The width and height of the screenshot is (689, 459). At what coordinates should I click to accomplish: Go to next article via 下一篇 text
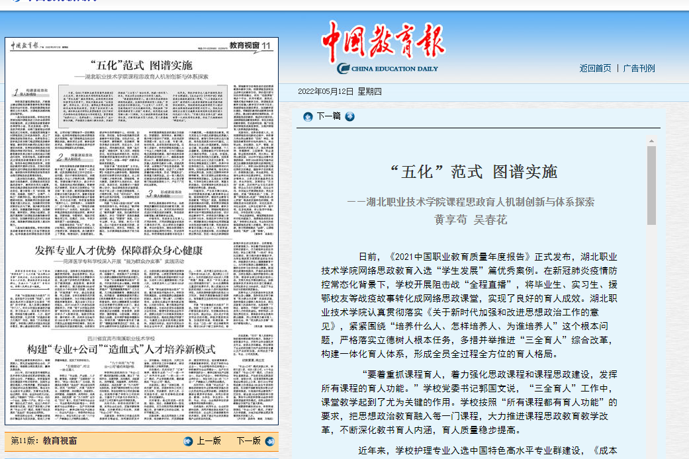[328, 117]
